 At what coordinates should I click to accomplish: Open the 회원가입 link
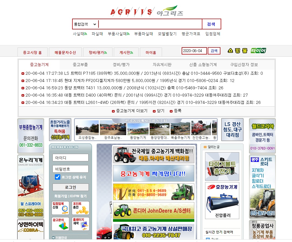tap(61, 196)
